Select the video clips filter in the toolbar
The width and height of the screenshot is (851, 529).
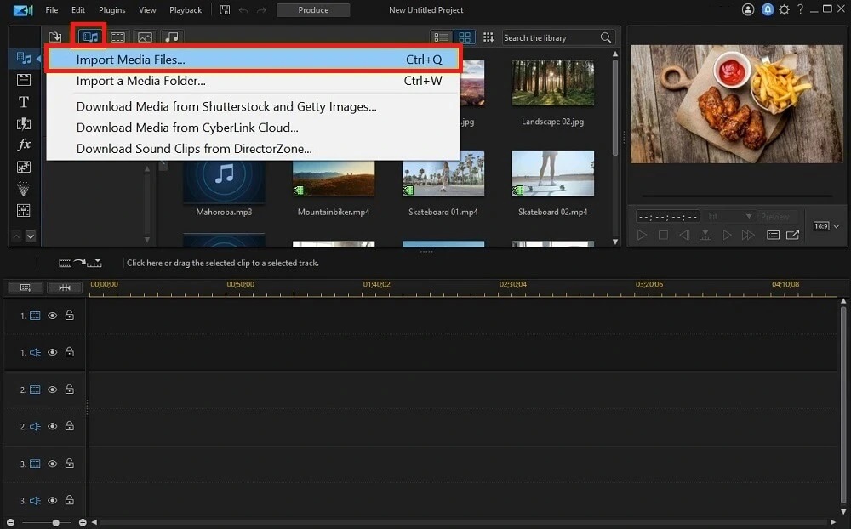[x=117, y=37]
